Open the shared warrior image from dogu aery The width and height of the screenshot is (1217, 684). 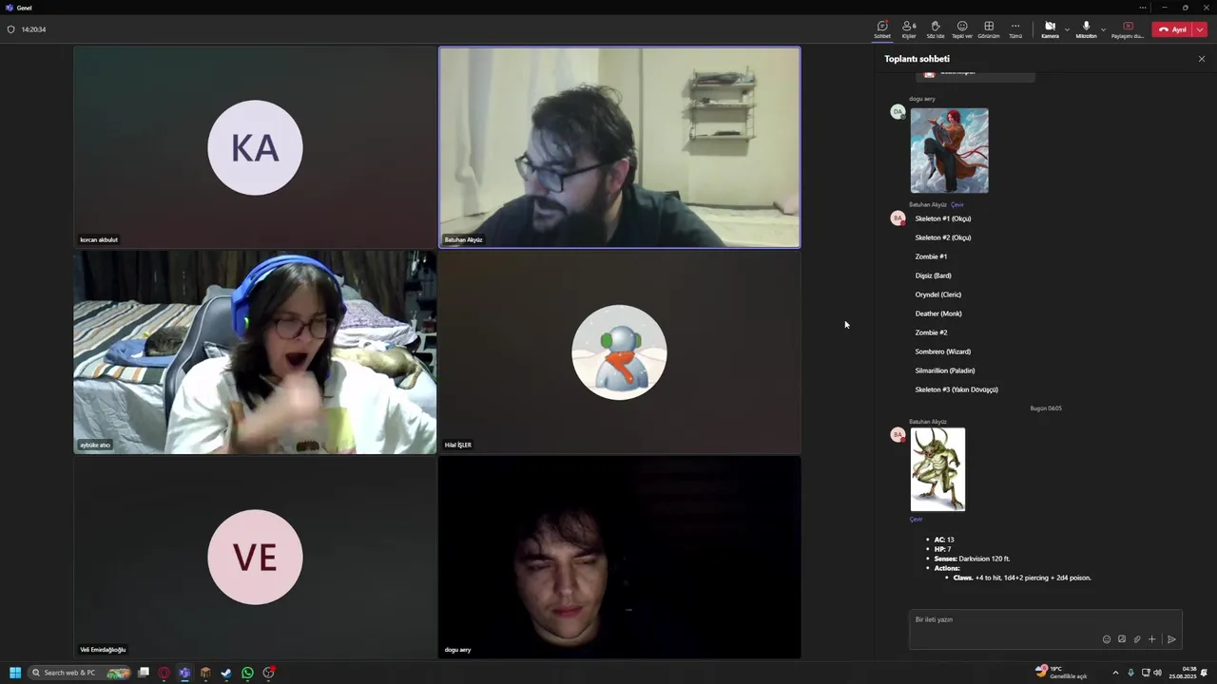point(949,150)
